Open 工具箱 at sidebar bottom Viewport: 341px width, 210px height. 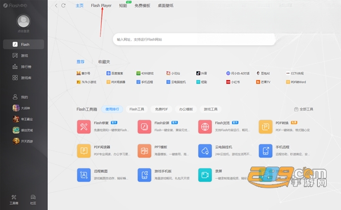(x=14, y=200)
